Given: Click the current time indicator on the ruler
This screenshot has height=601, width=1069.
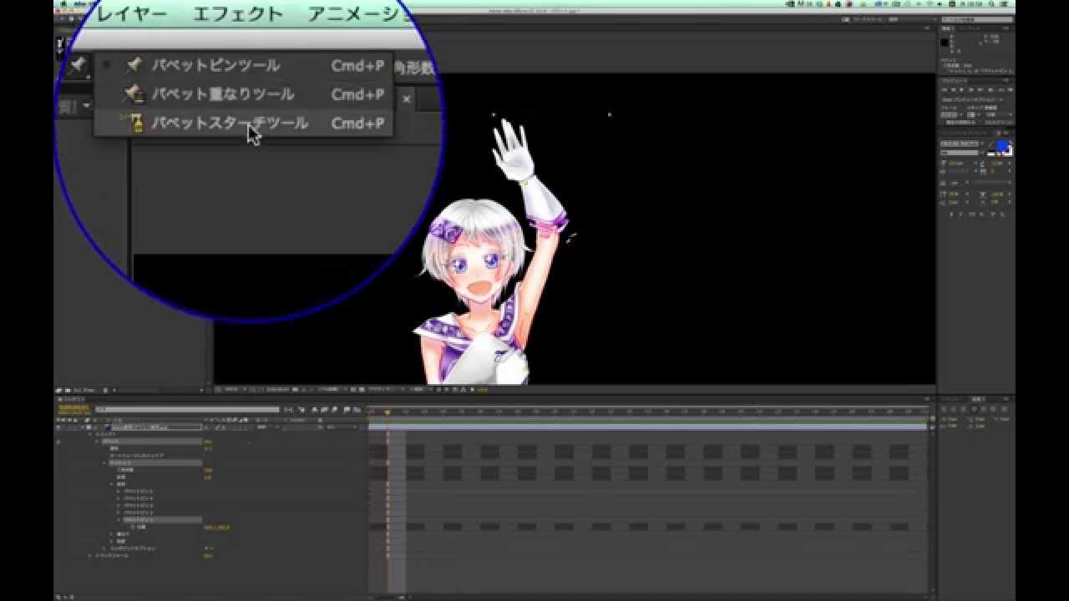Looking at the screenshot, I should click(x=387, y=412).
